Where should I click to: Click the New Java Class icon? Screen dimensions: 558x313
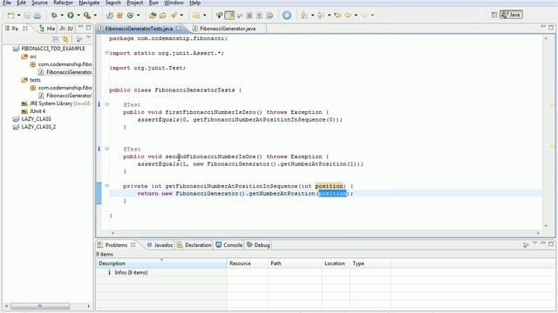(x=130, y=16)
